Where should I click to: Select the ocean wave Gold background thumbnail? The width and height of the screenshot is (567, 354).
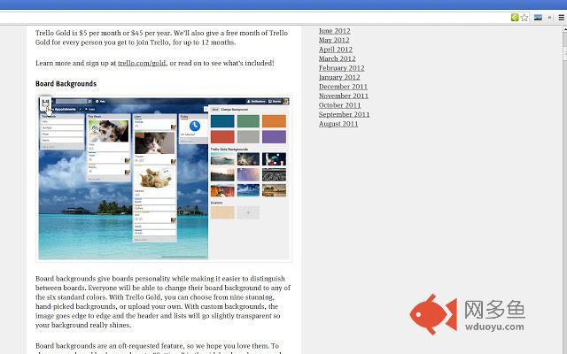[222, 159]
